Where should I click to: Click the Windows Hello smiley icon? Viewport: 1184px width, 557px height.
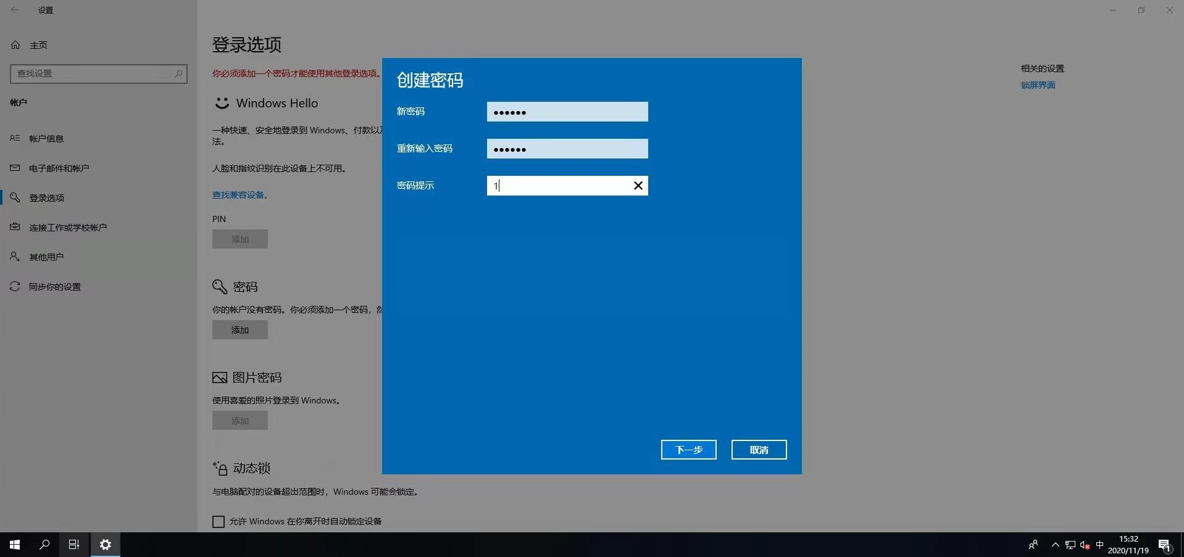point(222,103)
